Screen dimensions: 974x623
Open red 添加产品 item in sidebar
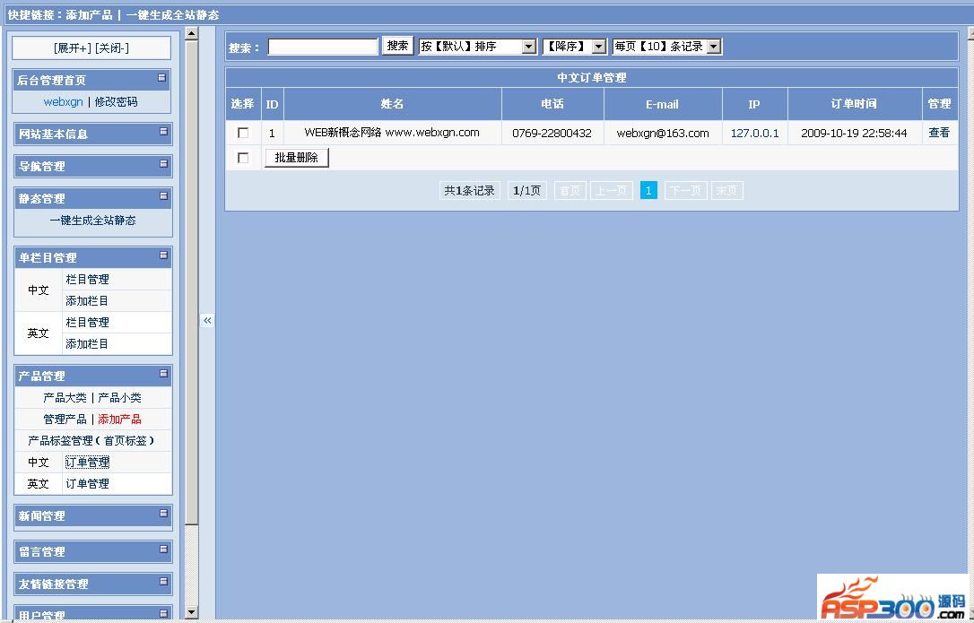pyautogui.click(x=120, y=420)
